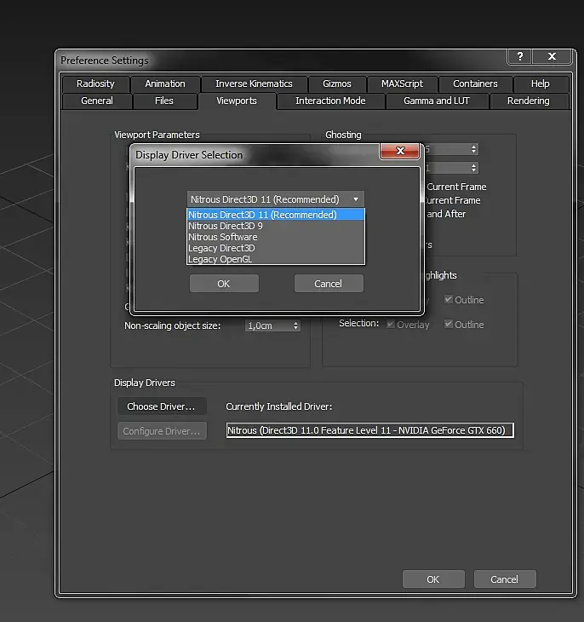Adjust the first Ghosting spinner arrows
Screen dimensions: 584x622
pos(474,149)
